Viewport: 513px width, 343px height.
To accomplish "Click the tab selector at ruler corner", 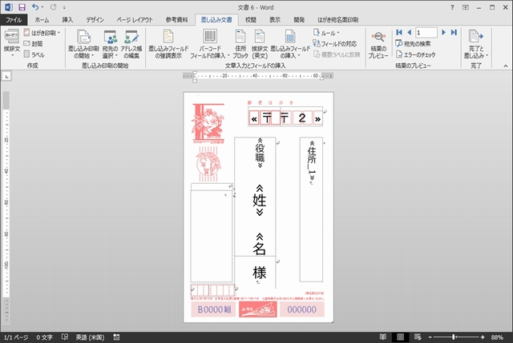I will tap(7, 77).
